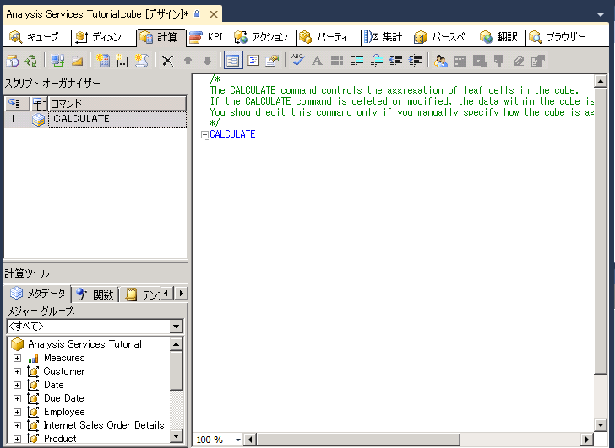
Task: Click the コマンド column header
Action: pos(117,104)
